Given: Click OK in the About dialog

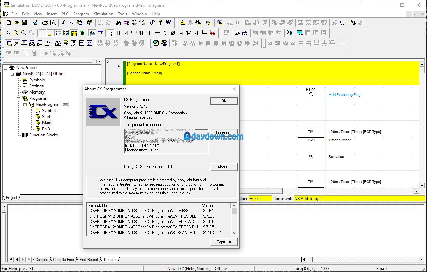Looking at the screenshot, I should (224, 101).
